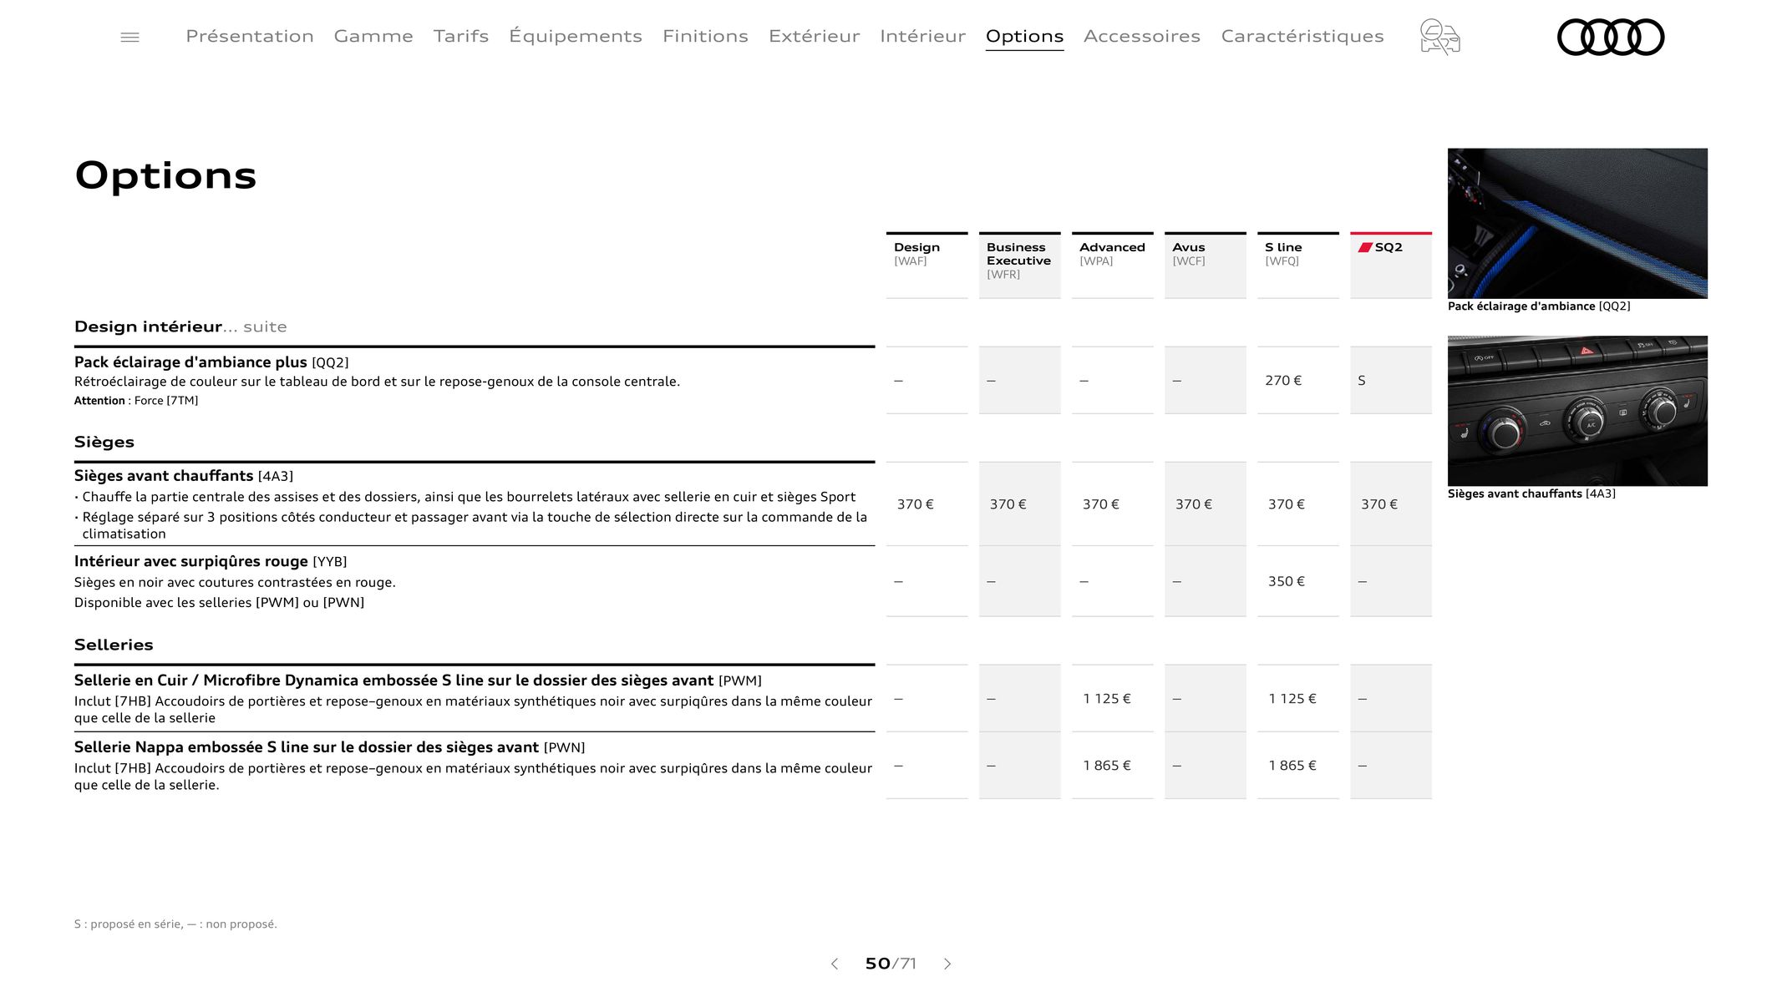Select the SQ2 column header
The image size is (1782, 1002).
point(1390,265)
